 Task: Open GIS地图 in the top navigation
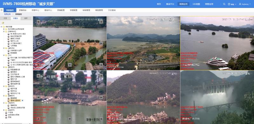tap(196, 4)
